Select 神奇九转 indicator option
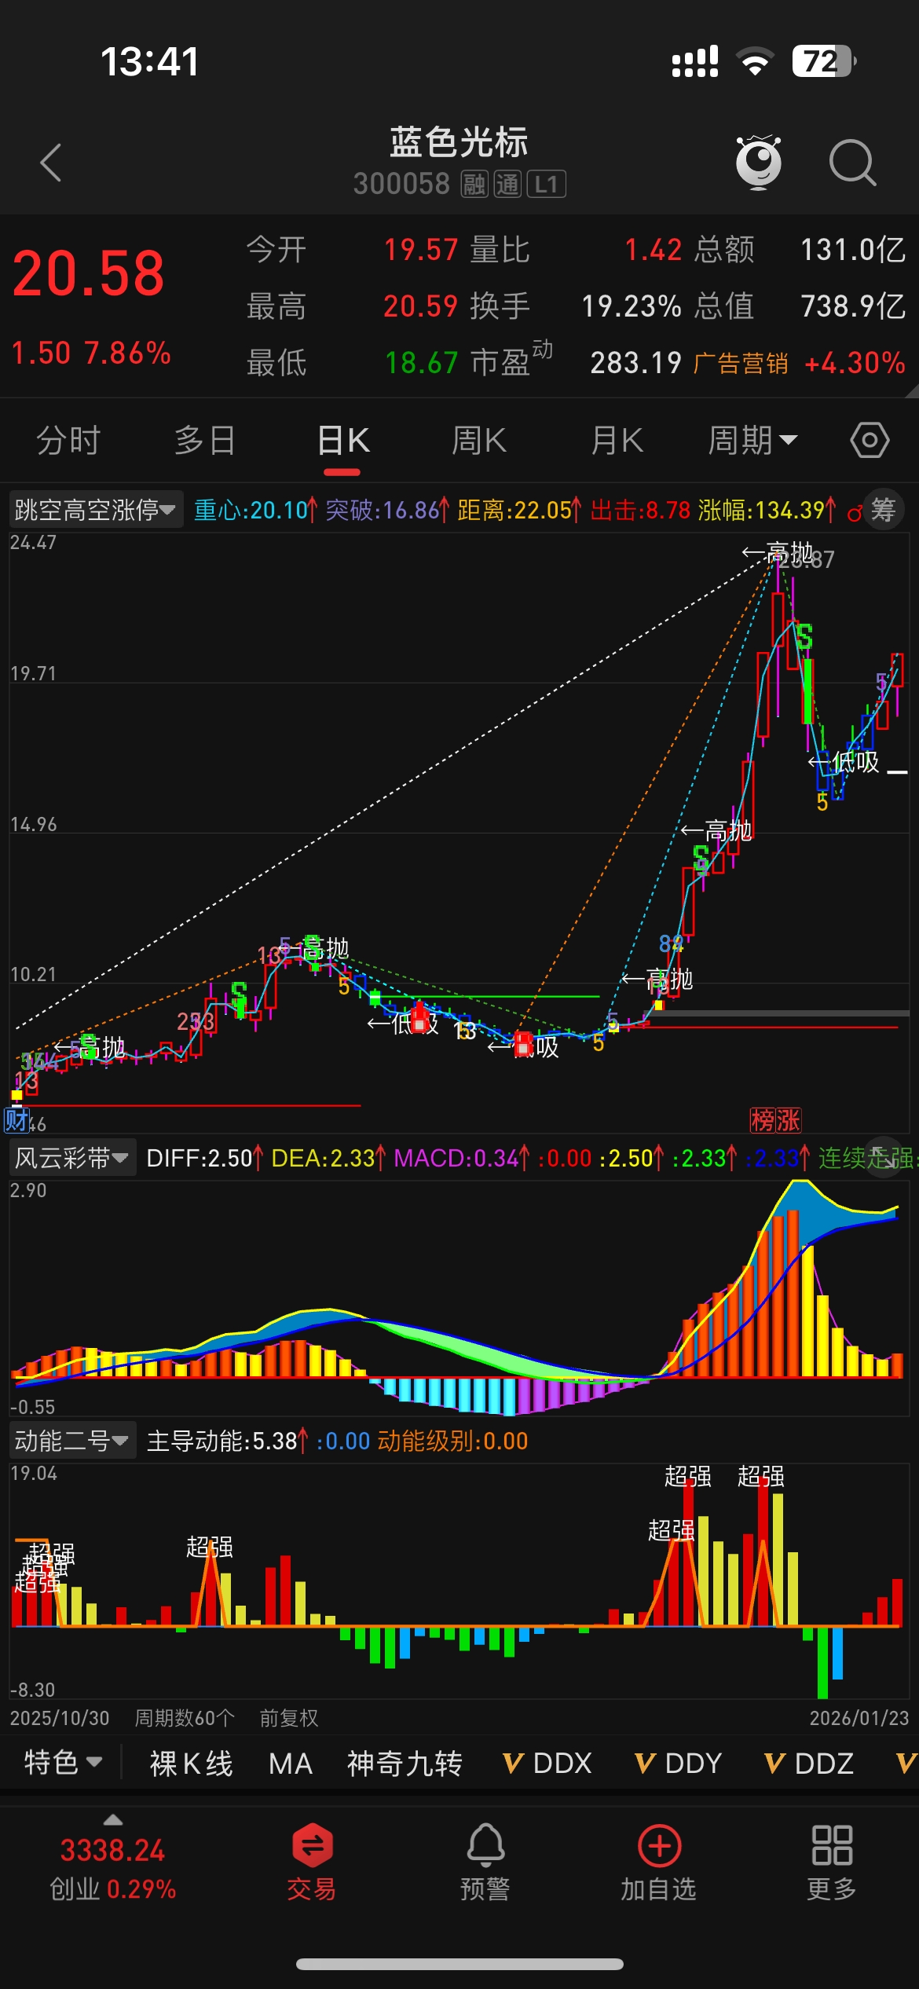Image resolution: width=919 pixels, height=1989 pixels. click(x=405, y=1764)
